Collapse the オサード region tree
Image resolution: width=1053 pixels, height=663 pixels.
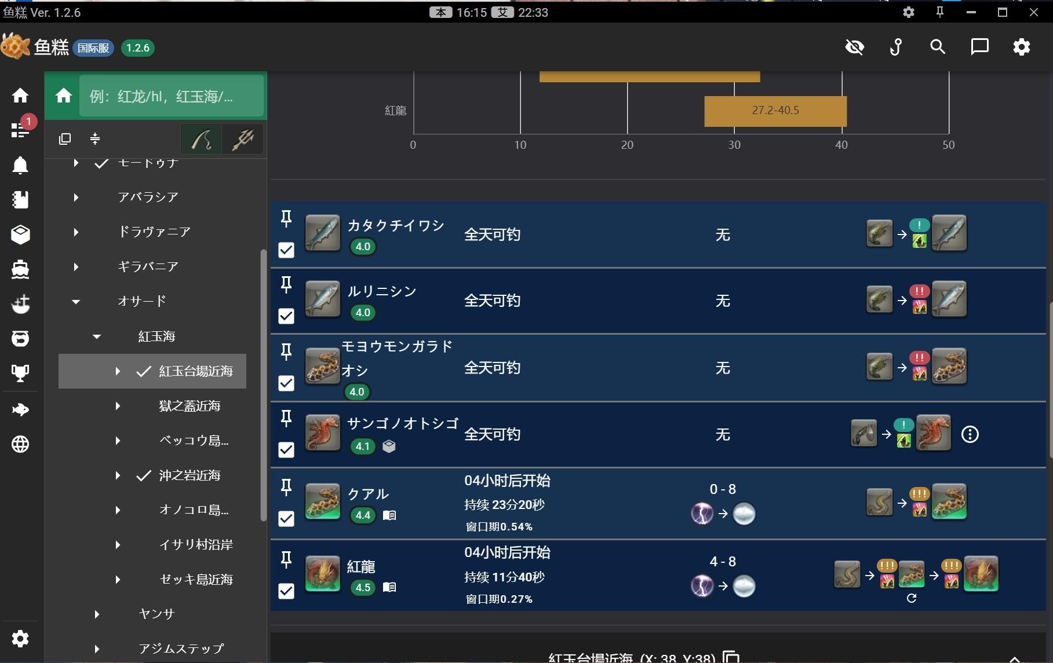(75, 301)
